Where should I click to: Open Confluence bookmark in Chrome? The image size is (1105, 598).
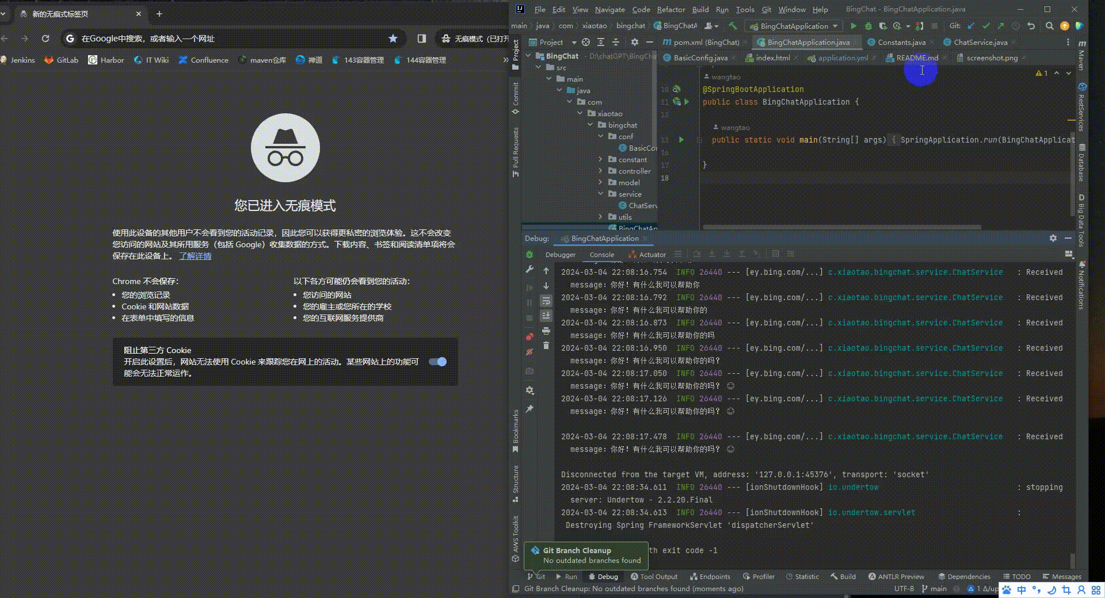pyautogui.click(x=204, y=60)
